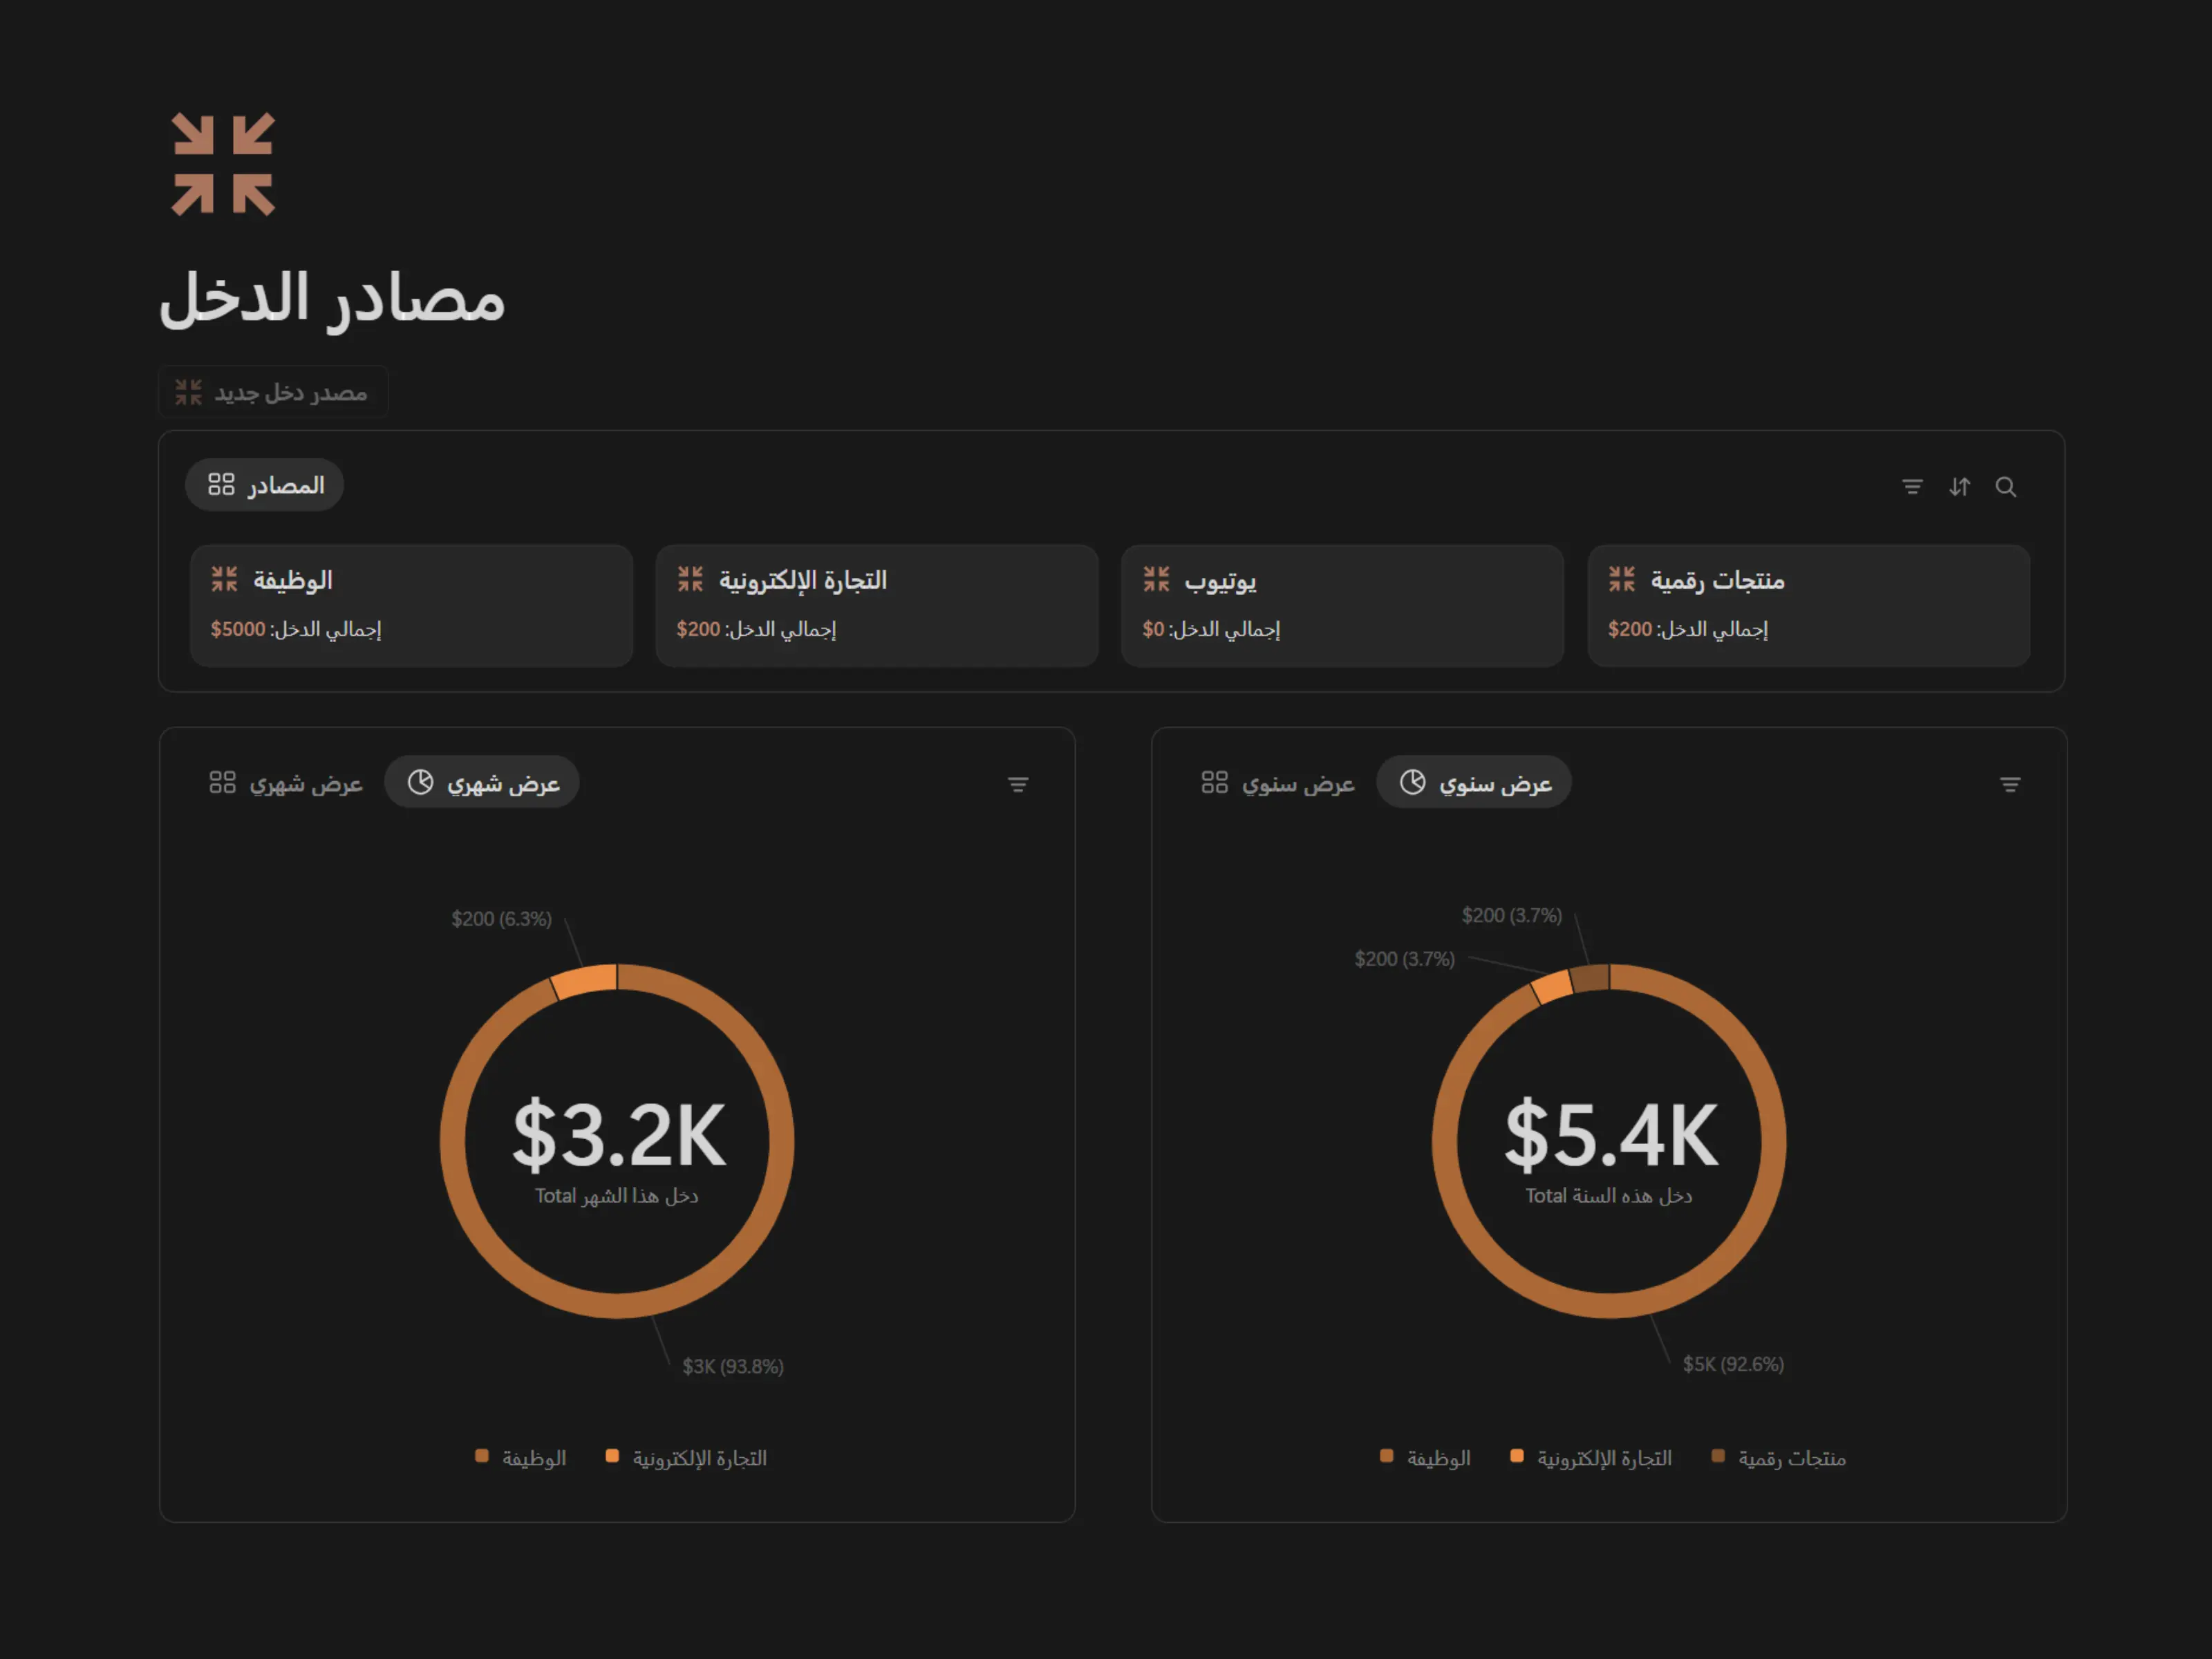Click the icon on الوظيفة card

pos(224,579)
